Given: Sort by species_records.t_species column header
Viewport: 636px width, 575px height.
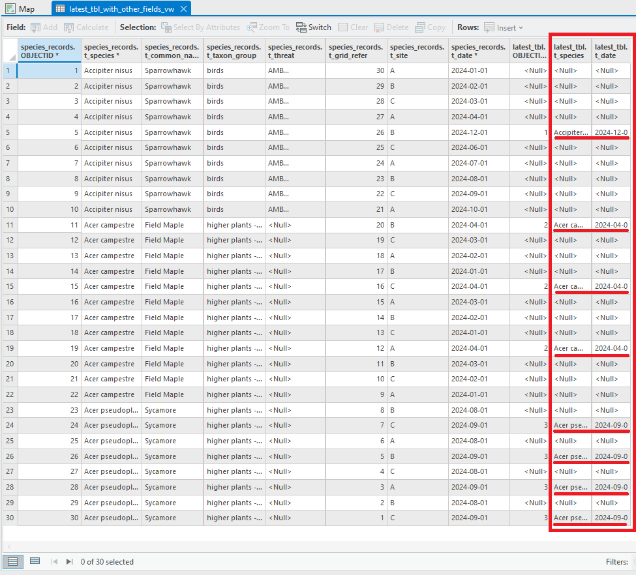Looking at the screenshot, I should 112,51.
